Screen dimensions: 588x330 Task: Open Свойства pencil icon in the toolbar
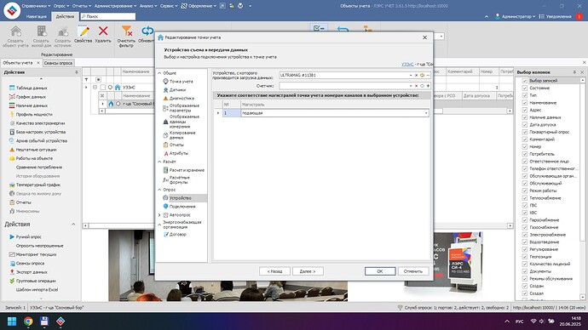[84, 31]
